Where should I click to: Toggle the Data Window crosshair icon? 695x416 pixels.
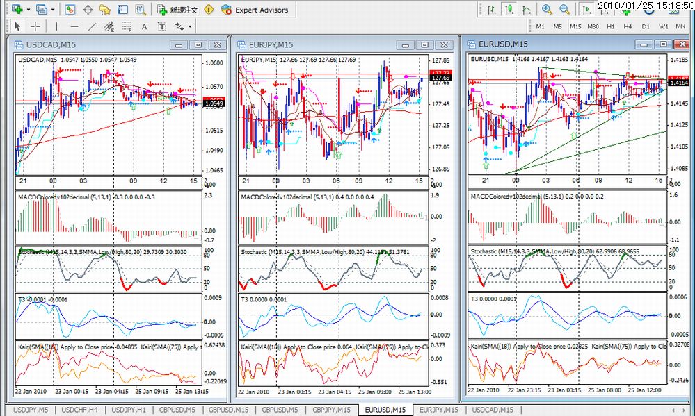tap(88, 9)
